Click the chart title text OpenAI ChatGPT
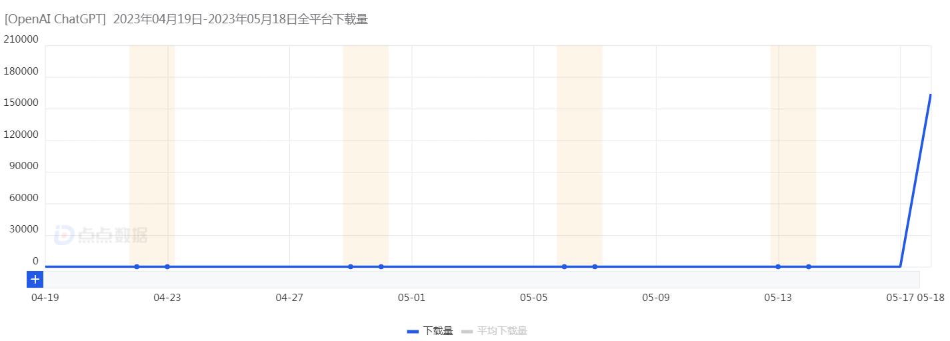The width and height of the screenshot is (950, 341). coord(55,19)
